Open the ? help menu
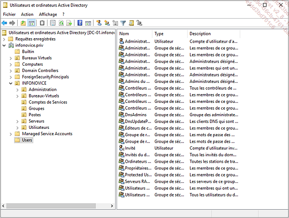Image resolution: width=289 pixels, height=218 pixels. pyautogui.click(x=63, y=14)
